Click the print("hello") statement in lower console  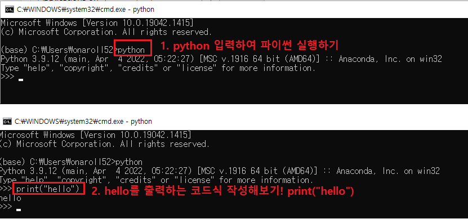[48, 189]
